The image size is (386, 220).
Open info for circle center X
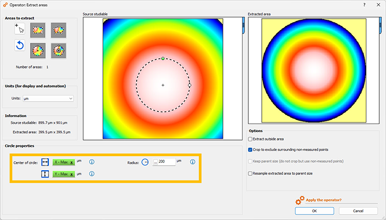pos(91,162)
